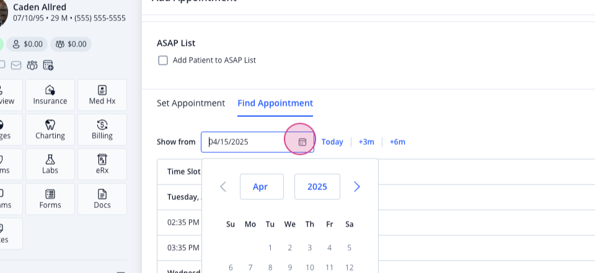Open the eRx prescription icon
This screenshot has width=595, height=273.
pyautogui.click(x=102, y=159)
